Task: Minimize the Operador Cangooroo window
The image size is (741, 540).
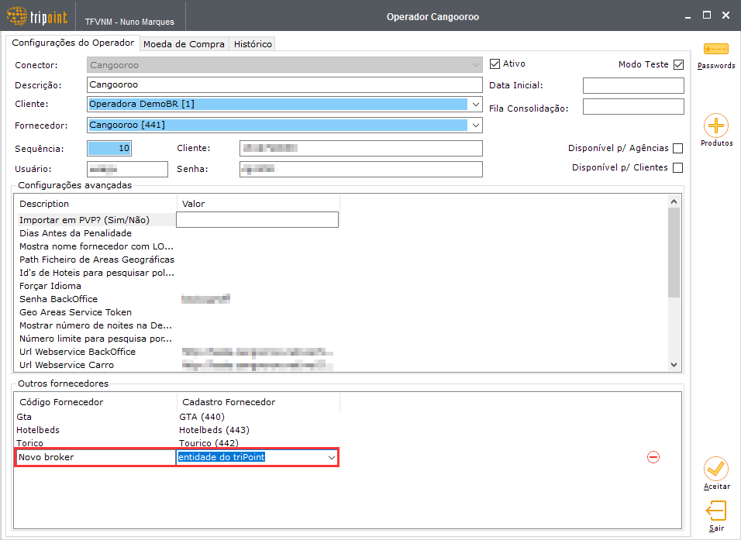Action: point(688,16)
